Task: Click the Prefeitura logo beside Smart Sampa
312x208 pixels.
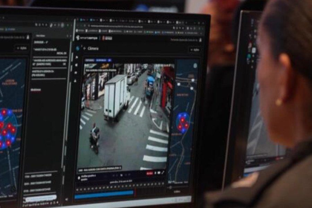Action: click(x=107, y=38)
